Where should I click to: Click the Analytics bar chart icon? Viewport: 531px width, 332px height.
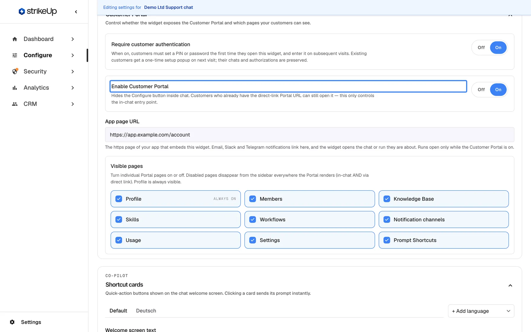15,88
